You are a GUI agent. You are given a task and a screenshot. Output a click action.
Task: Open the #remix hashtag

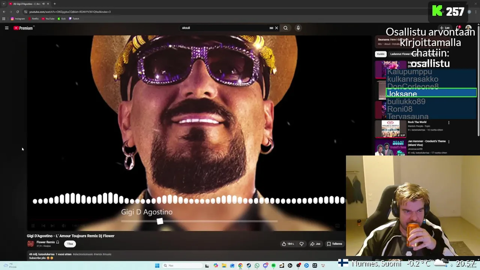pyautogui.click(x=97, y=254)
